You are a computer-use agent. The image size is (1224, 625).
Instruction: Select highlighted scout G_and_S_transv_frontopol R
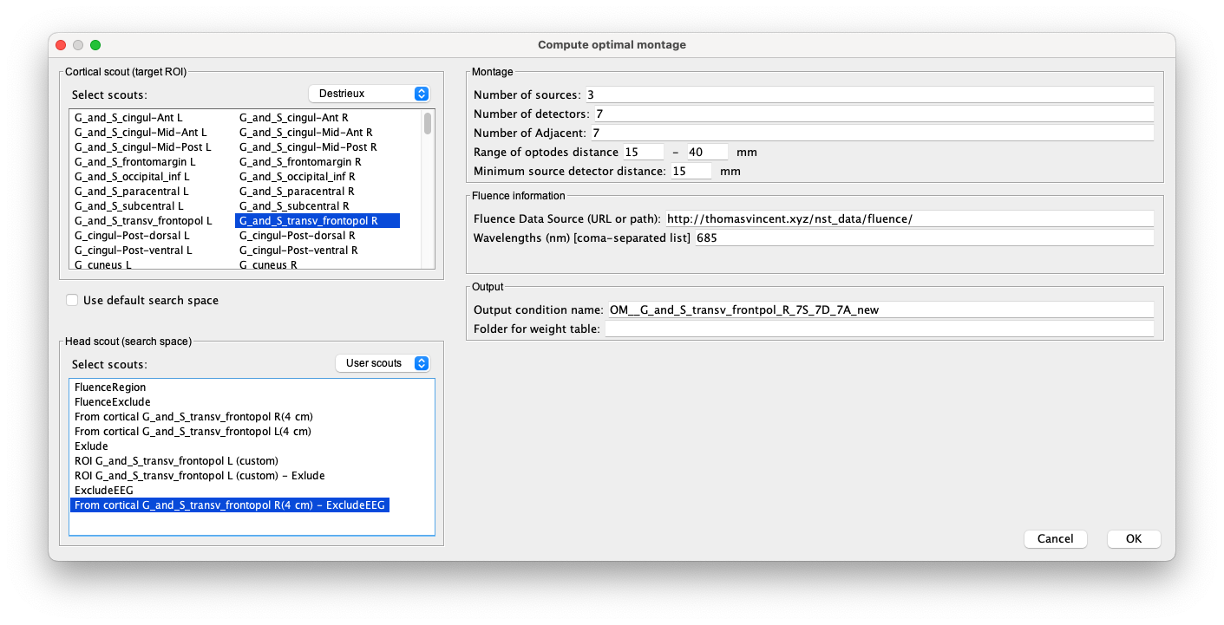[x=317, y=220]
